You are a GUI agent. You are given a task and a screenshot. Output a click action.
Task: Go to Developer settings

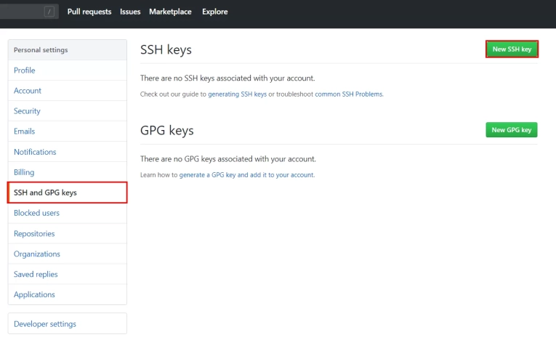45,324
